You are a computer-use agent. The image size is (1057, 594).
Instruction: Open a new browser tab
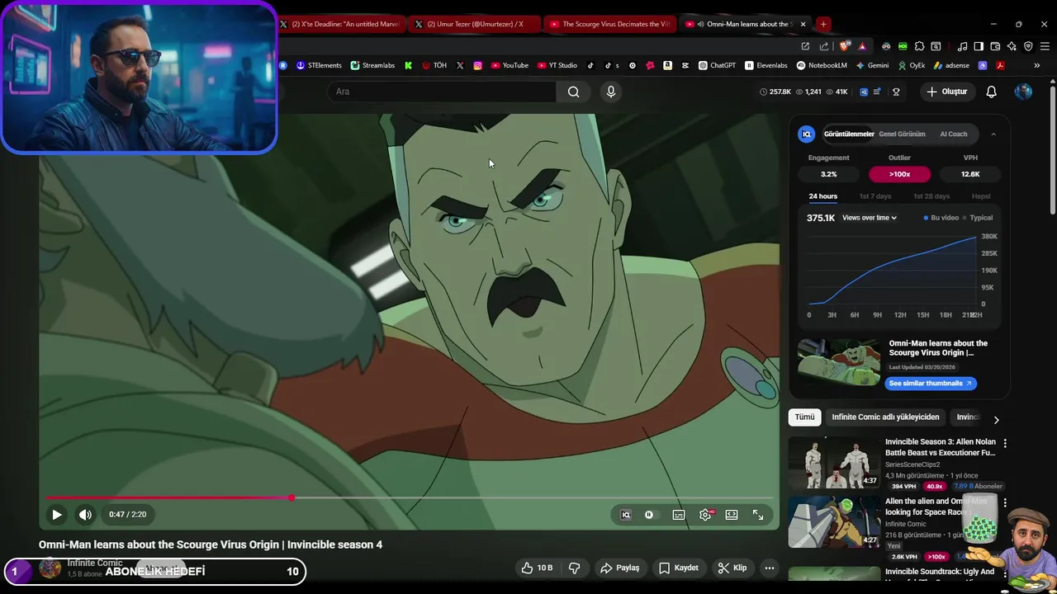click(x=823, y=24)
